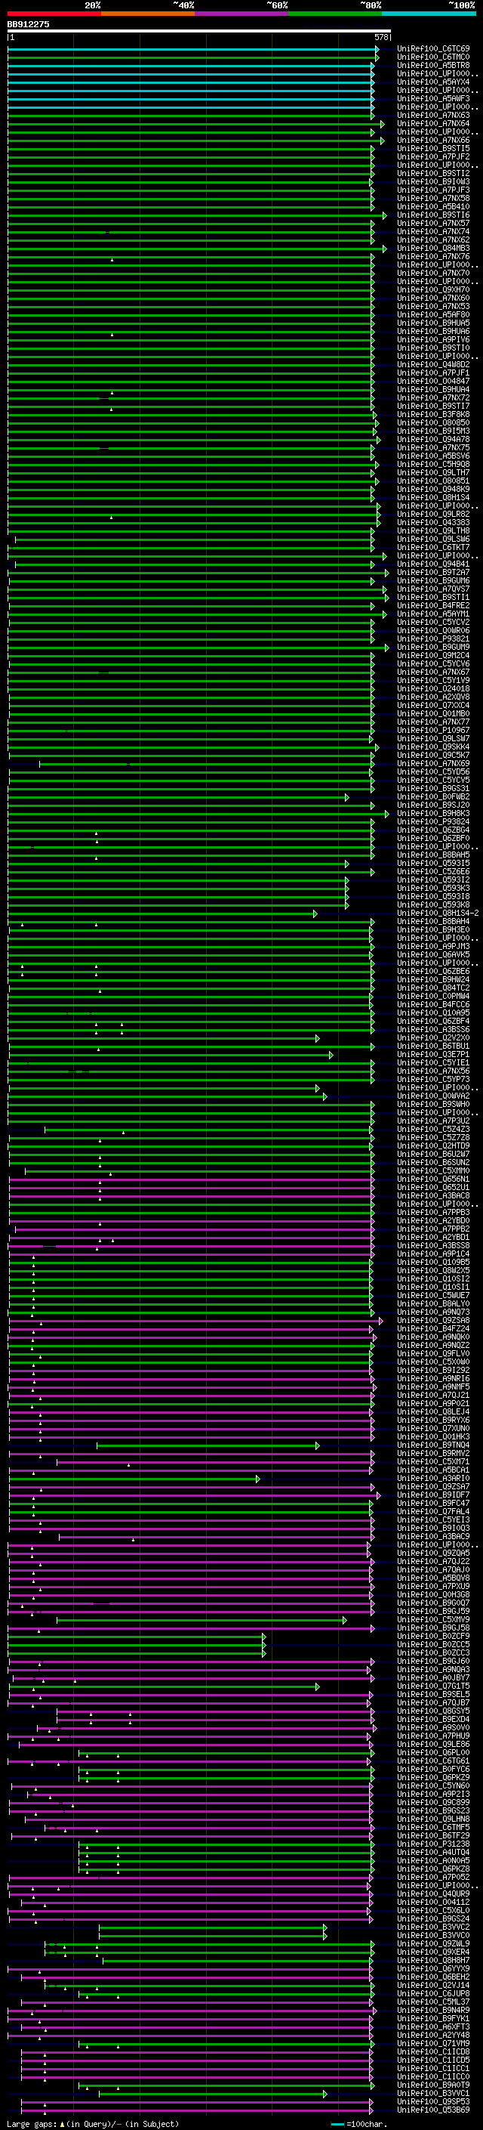
Task: Open hit UniRef100_A5AWF3
Action: pos(433,98)
